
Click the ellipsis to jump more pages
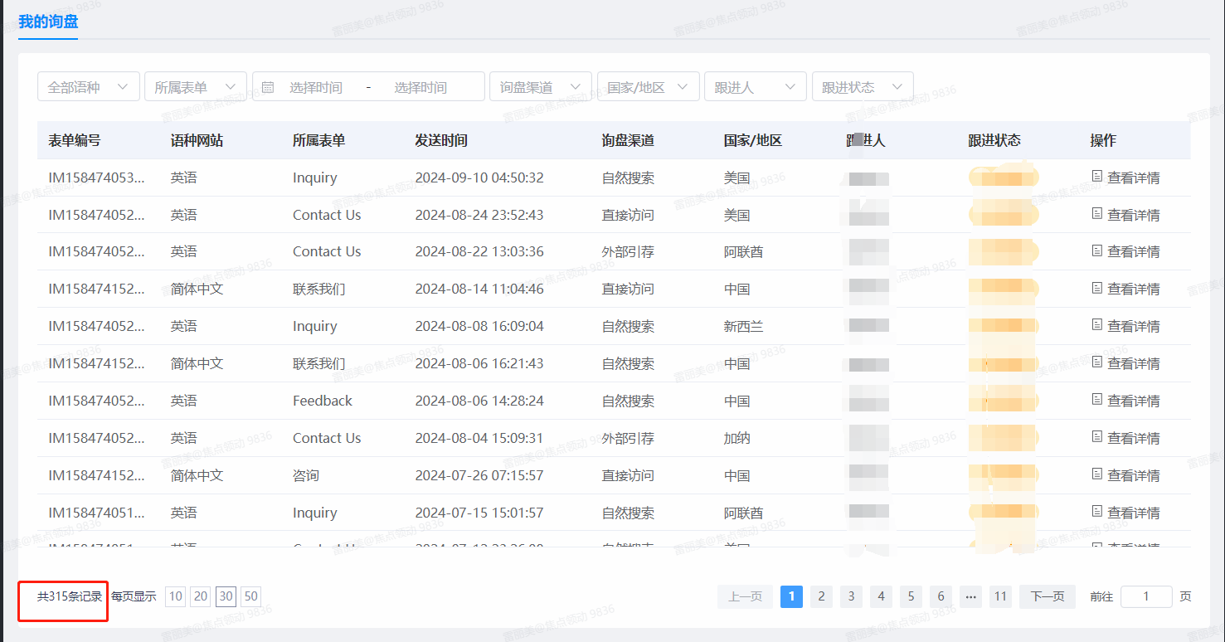pos(970,596)
